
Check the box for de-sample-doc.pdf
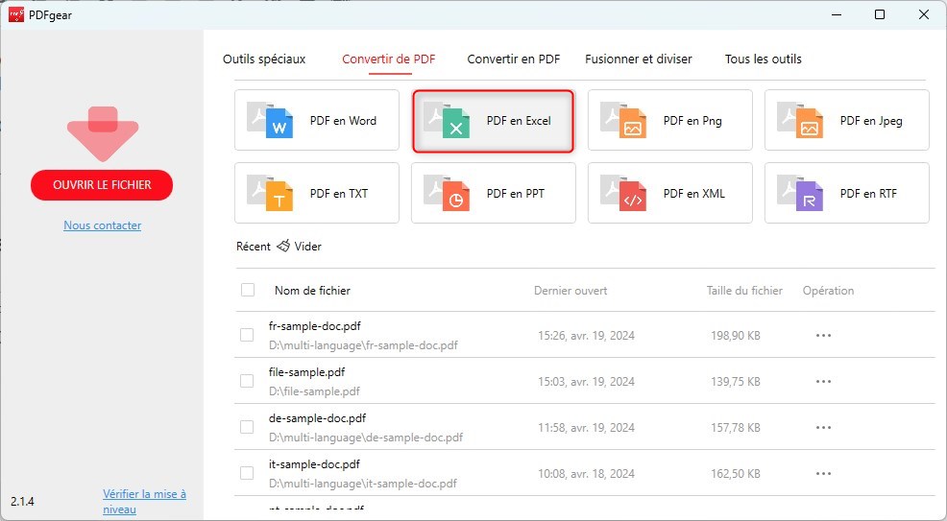pos(247,427)
